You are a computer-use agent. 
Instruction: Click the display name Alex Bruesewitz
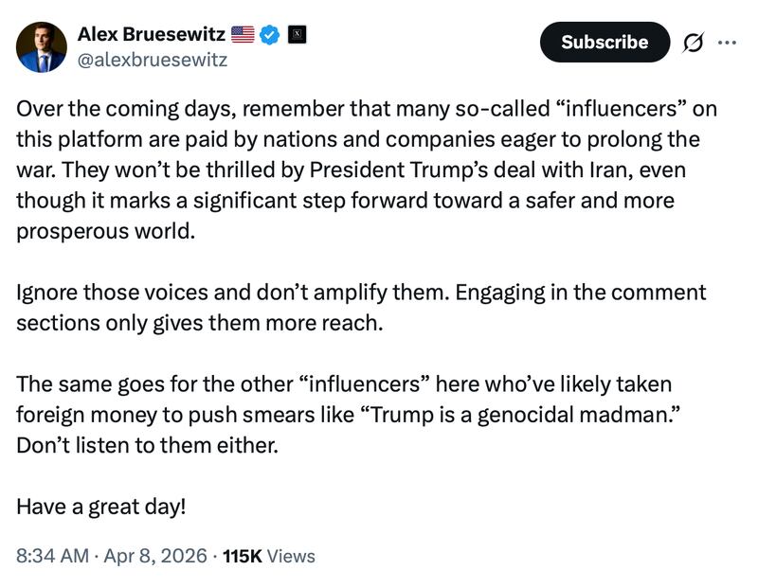[150, 31]
